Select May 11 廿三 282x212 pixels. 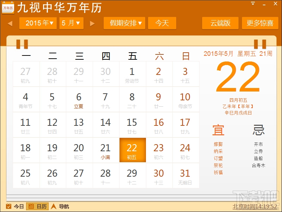click(26, 125)
